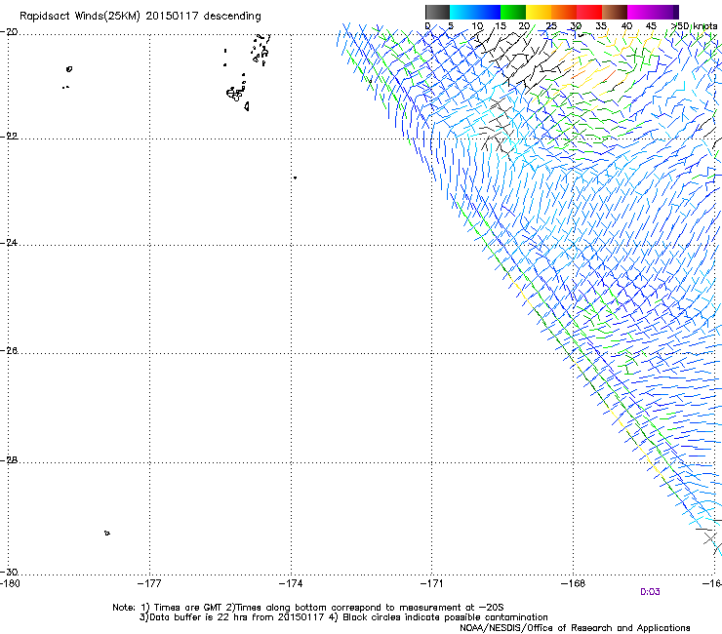Screen dimensions: 722x634
Task: Click the '-26' latitude axis label
Action: (9, 351)
